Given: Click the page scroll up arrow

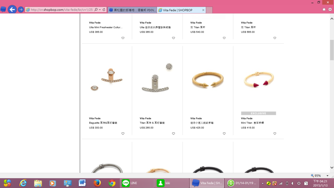Looking at the screenshot, I should click(x=332, y=19).
